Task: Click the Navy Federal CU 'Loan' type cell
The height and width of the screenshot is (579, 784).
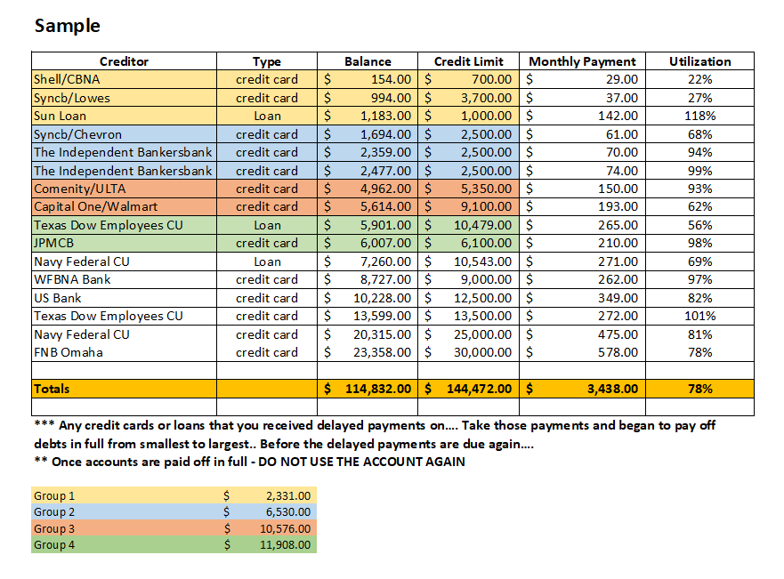Action: 266,261
